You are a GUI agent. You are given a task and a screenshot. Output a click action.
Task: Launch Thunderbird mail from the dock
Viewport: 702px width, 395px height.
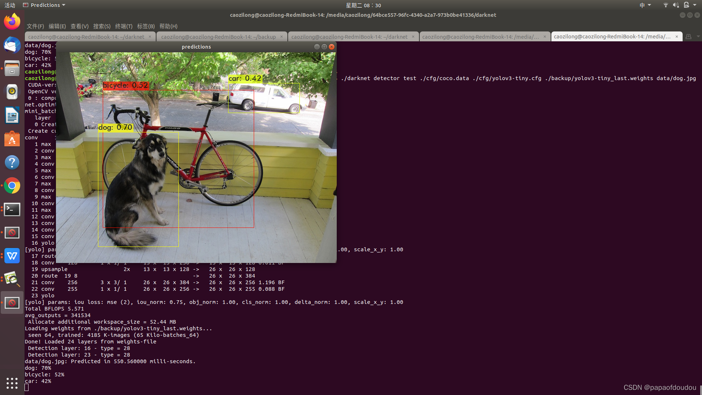[12, 45]
